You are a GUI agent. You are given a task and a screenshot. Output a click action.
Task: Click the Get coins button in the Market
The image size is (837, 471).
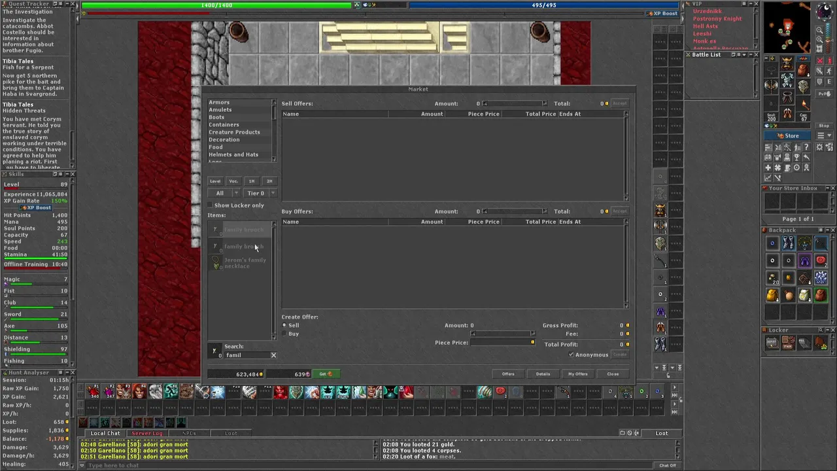click(326, 374)
